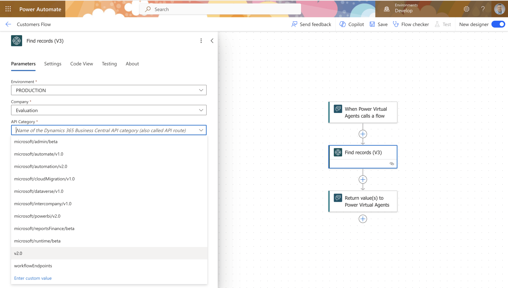This screenshot has height=288, width=508.
Task: Open the more options vertical dots menu
Action: (x=201, y=41)
